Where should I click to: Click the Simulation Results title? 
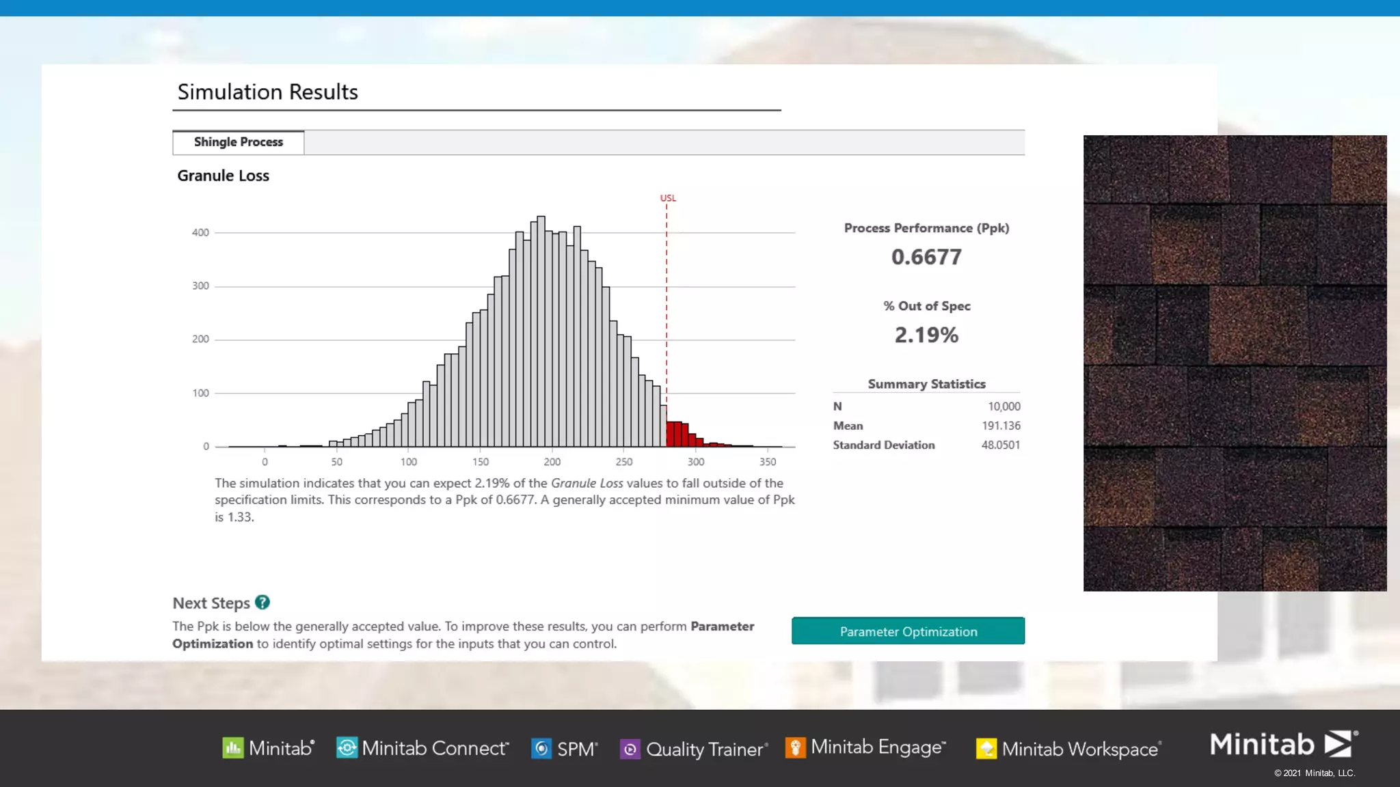[267, 92]
